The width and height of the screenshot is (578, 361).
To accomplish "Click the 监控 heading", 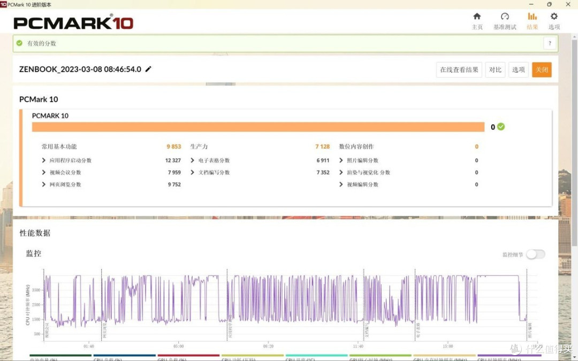I will tap(34, 254).
